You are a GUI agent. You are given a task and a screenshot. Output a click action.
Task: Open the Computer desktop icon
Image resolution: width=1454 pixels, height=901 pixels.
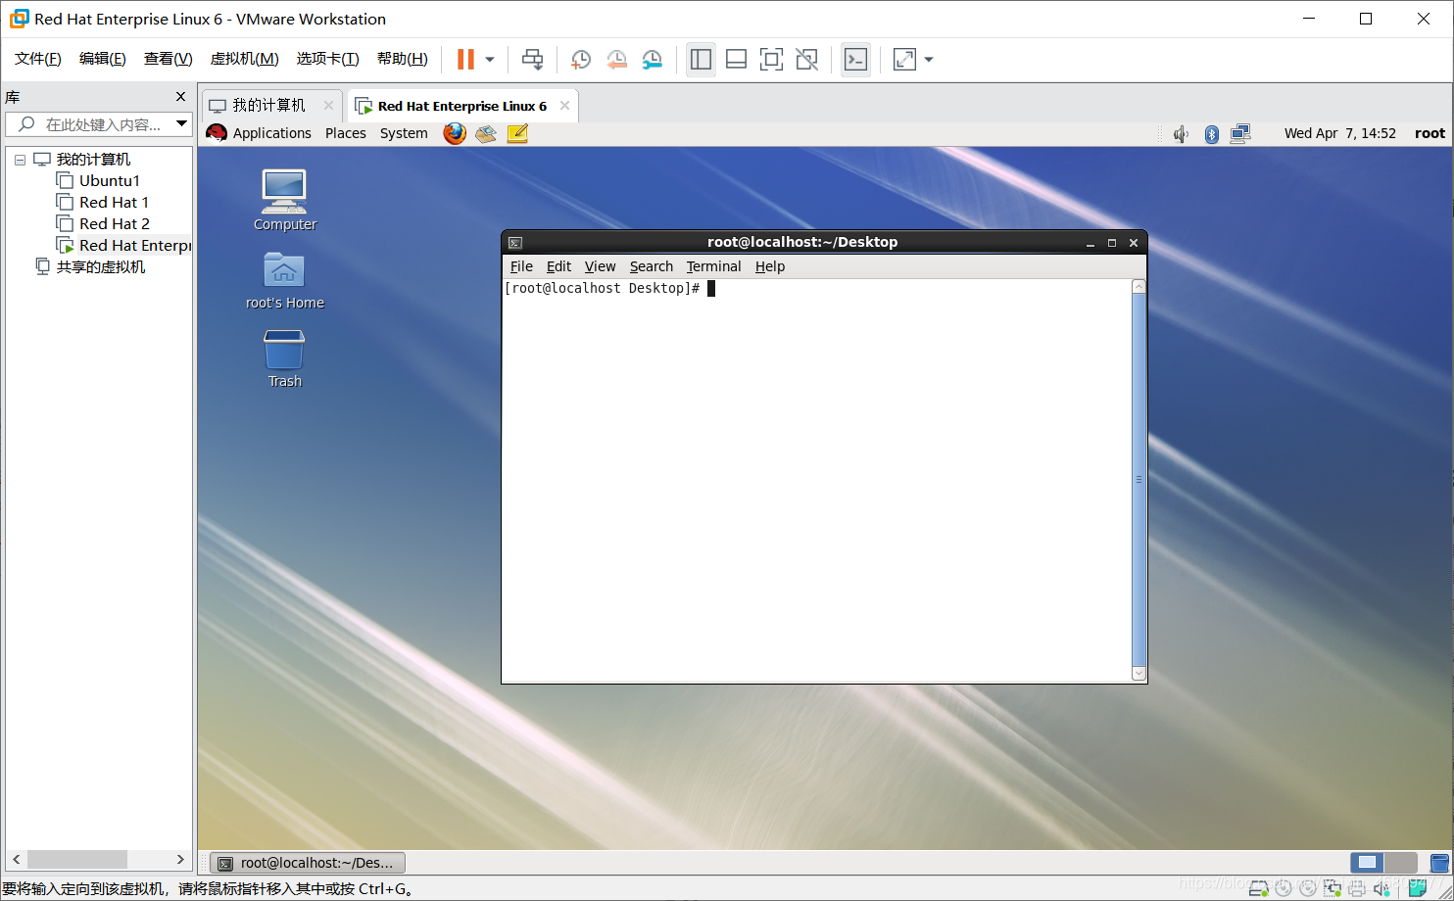(x=284, y=200)
